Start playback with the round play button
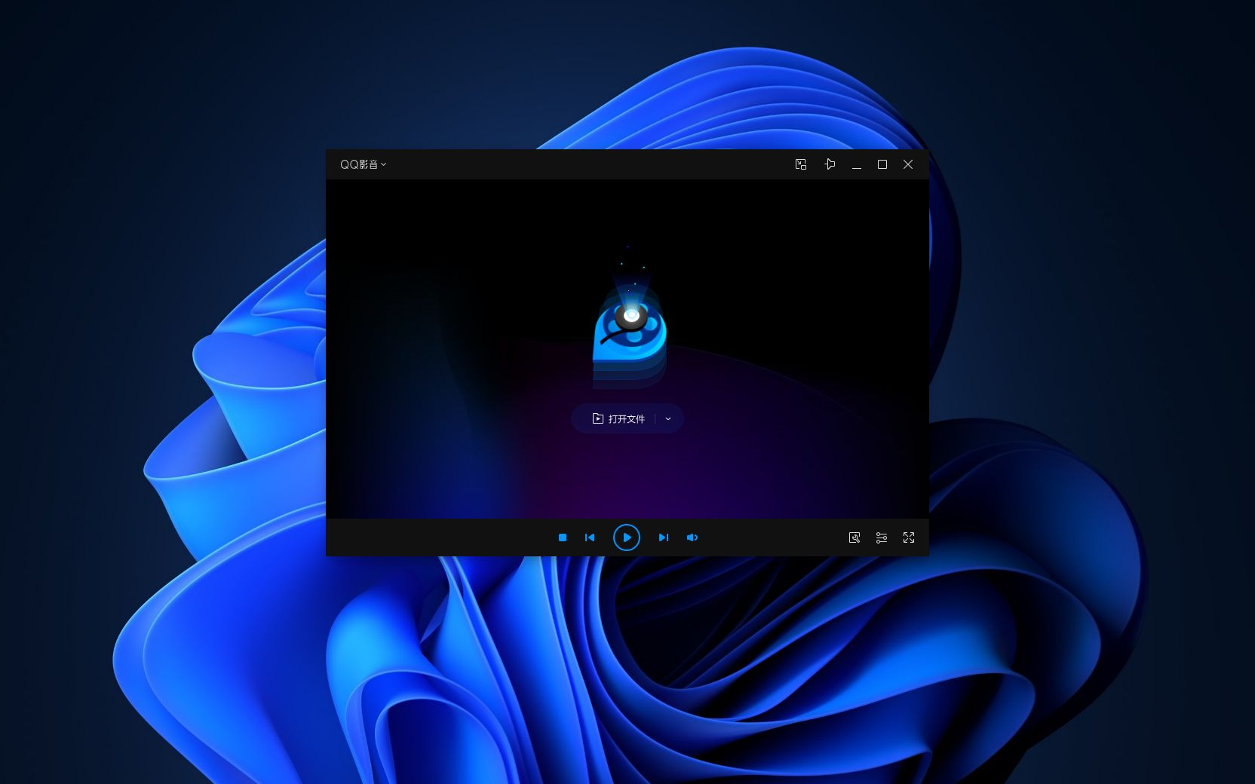This screenshot has width=1255, height=784. [x=627, y=537]
